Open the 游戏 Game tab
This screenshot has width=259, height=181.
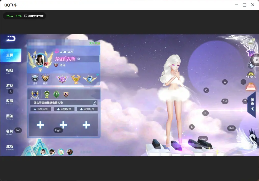(x=10, y=86)
